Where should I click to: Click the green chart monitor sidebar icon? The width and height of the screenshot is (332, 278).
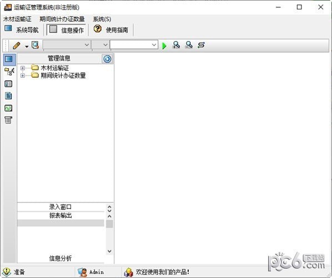(8, 108)
